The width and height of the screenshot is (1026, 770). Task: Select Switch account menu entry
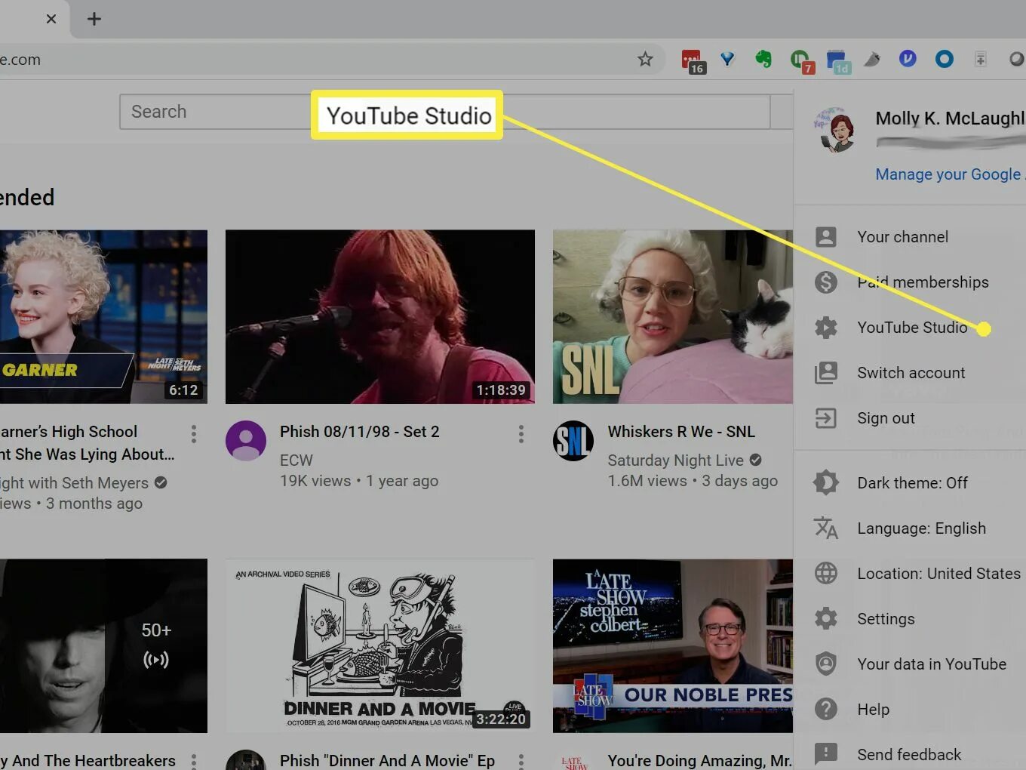tap(910, 373)
